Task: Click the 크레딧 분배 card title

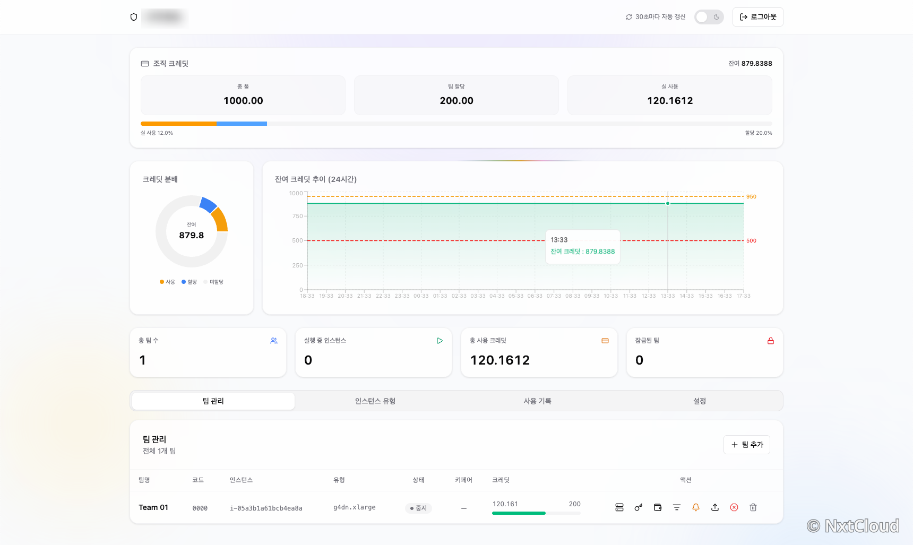Action: coord(160,179)
